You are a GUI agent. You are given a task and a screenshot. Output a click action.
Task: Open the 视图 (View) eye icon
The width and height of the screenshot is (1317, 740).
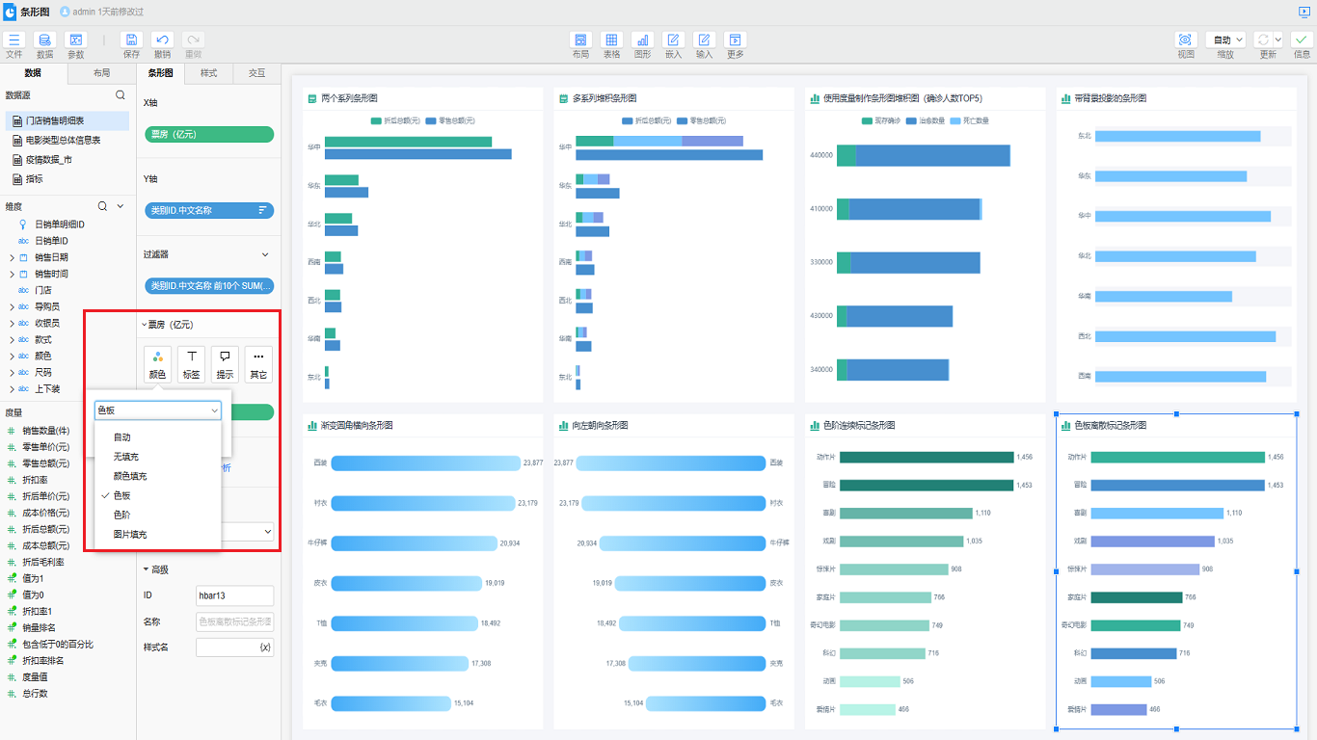1186,40
